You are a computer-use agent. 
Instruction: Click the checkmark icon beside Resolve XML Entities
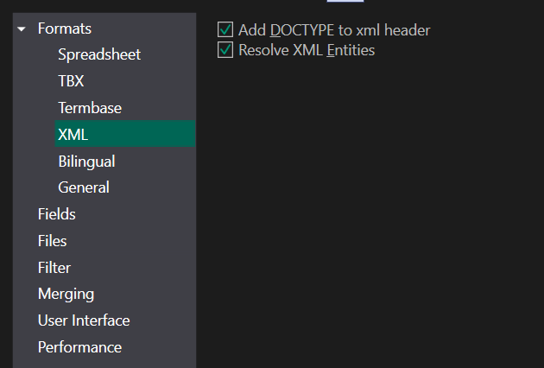225,50
